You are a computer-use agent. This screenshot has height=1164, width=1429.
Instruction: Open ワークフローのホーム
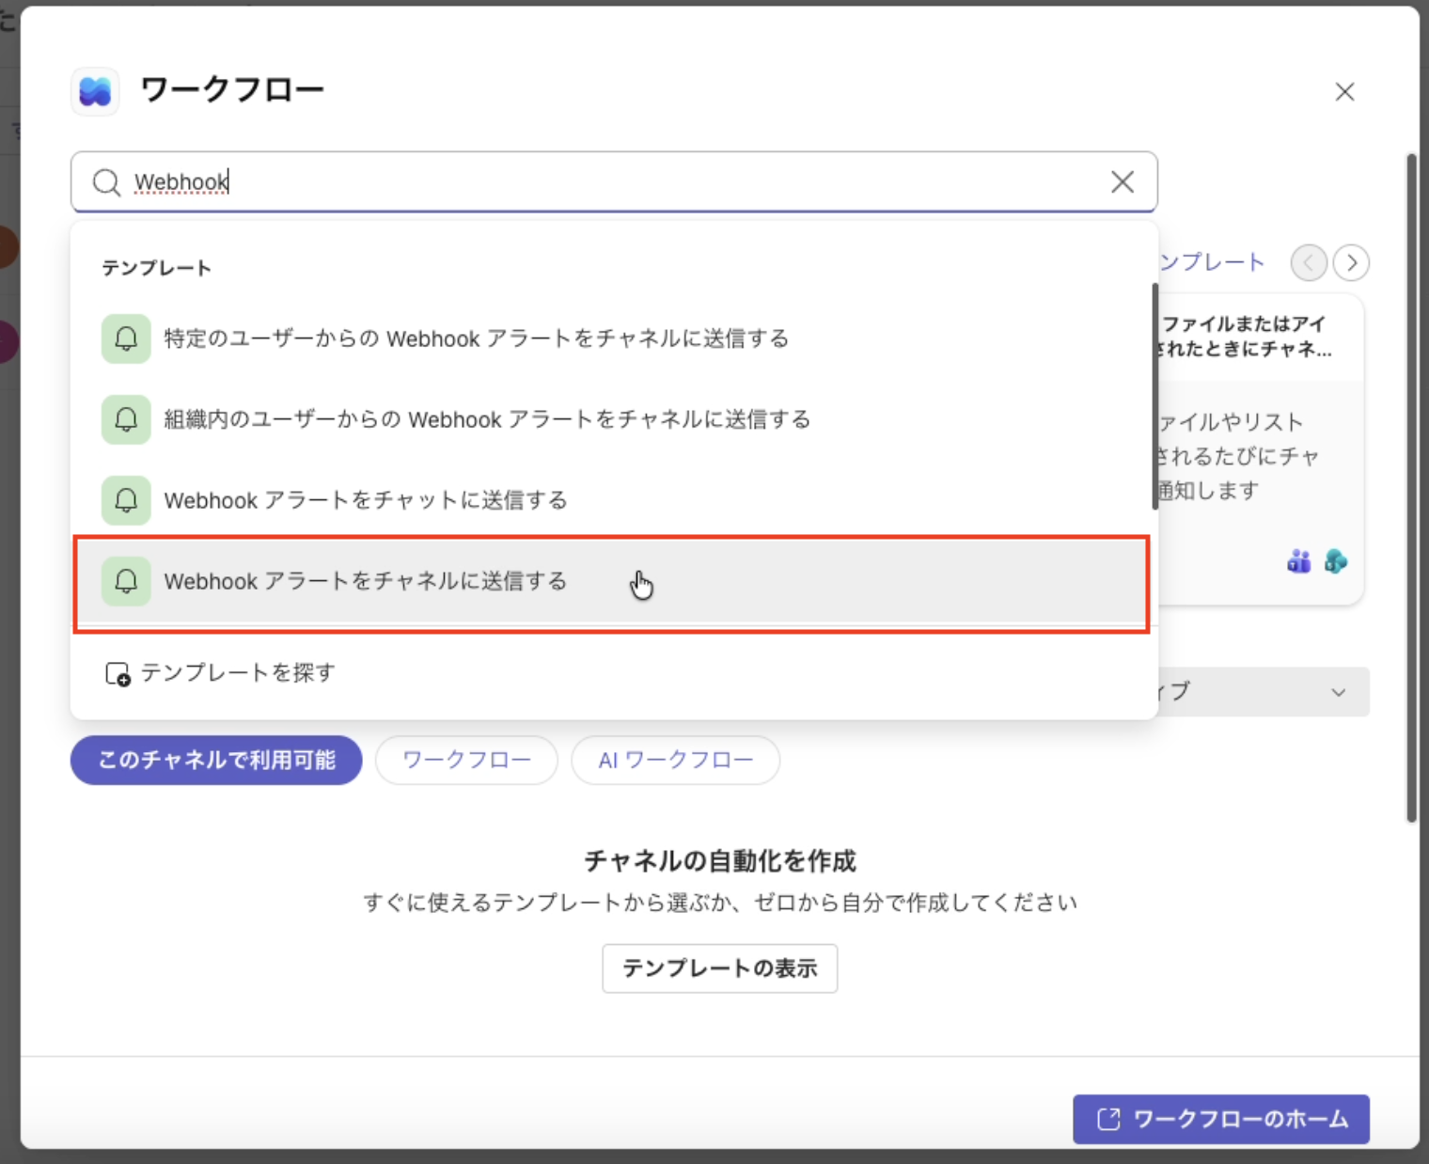click(x=1221, y=1119)
